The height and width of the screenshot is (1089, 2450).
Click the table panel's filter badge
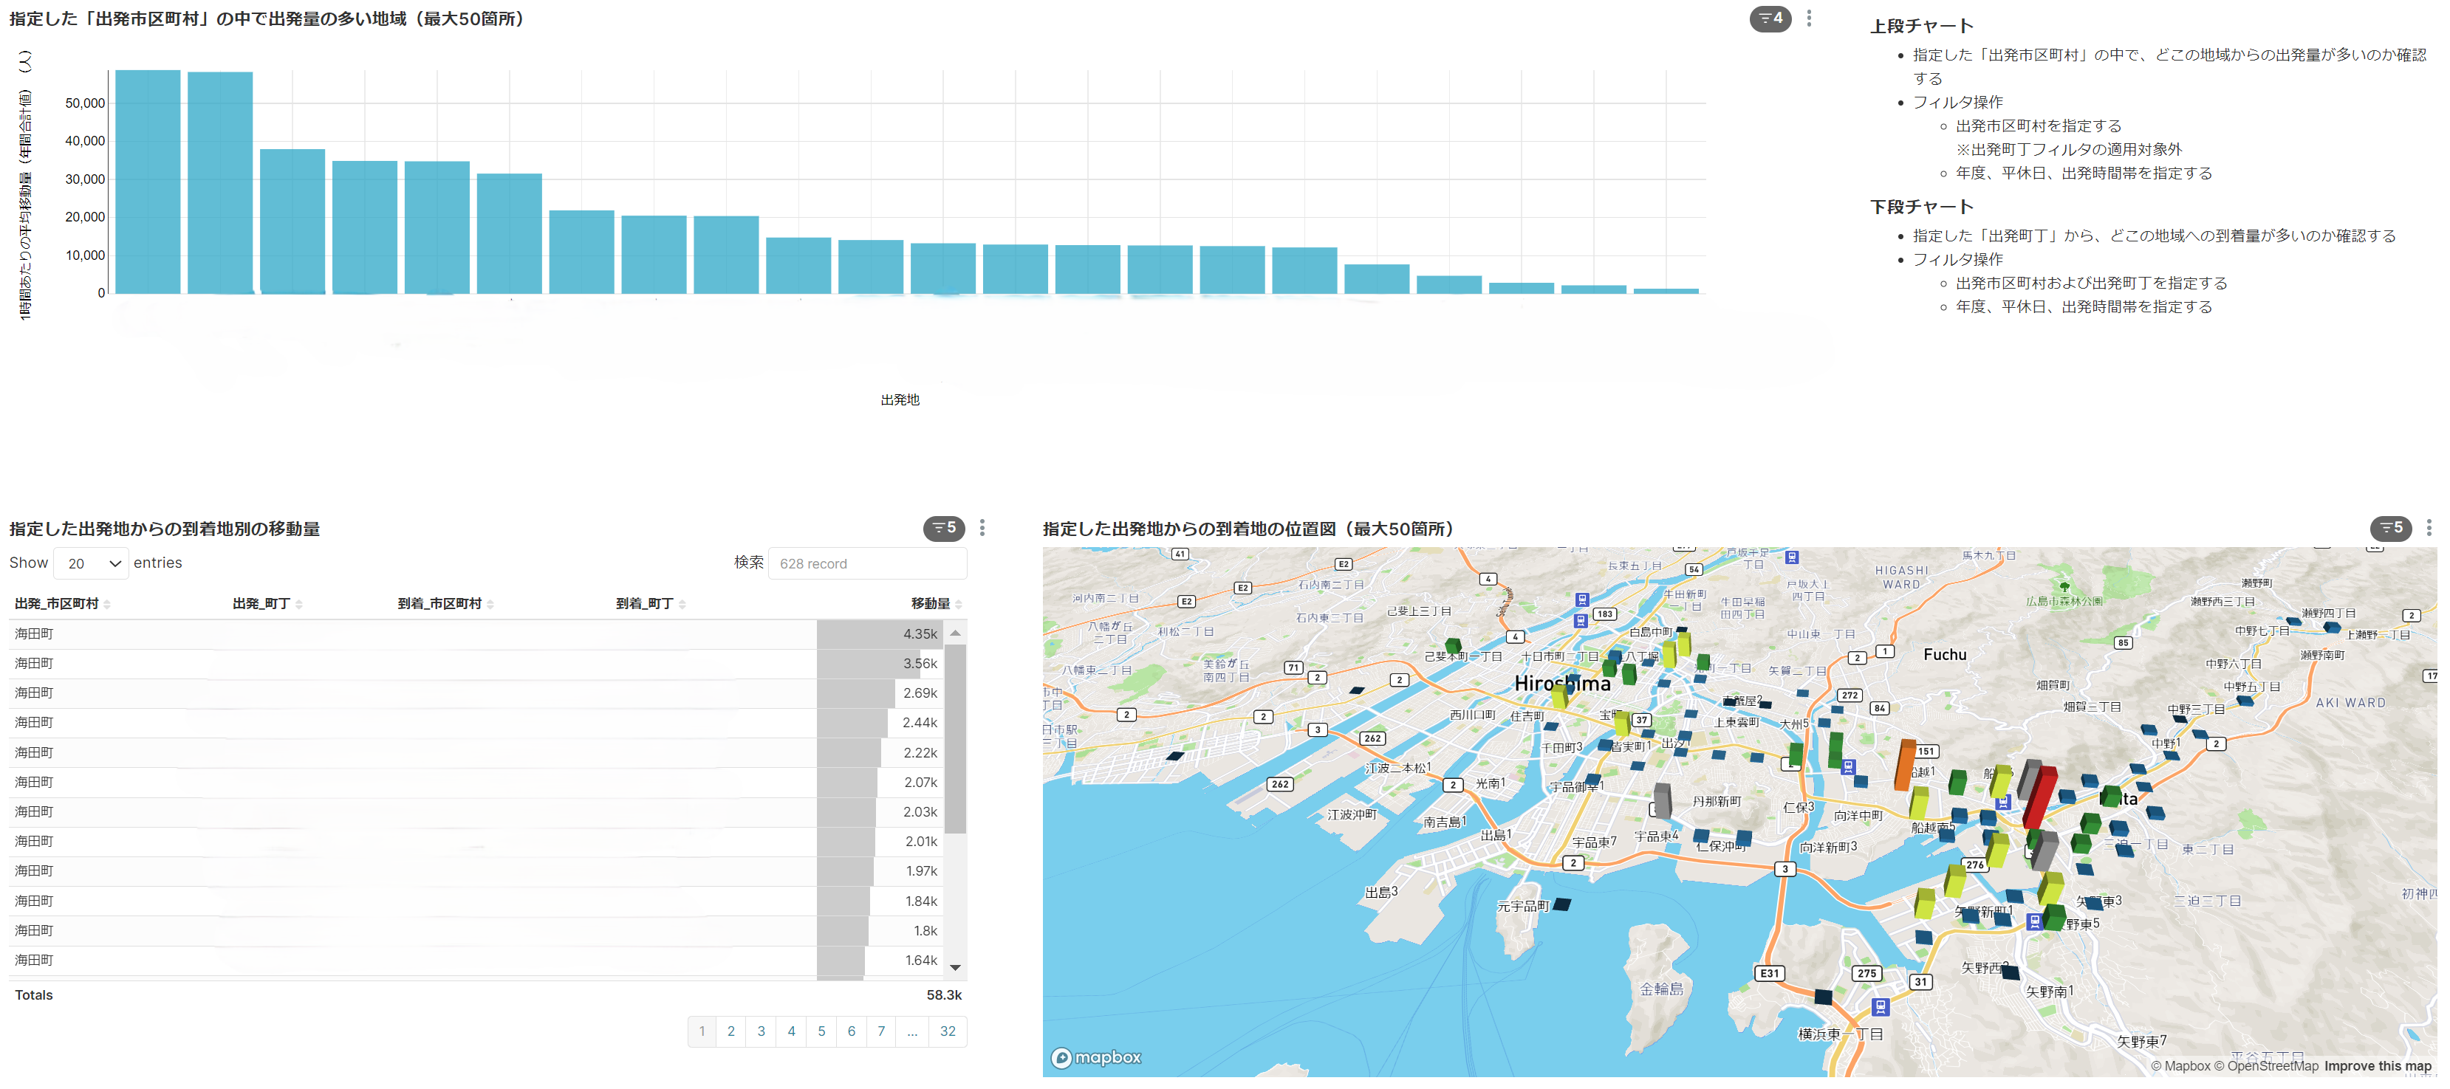click(x=943, y=528)
